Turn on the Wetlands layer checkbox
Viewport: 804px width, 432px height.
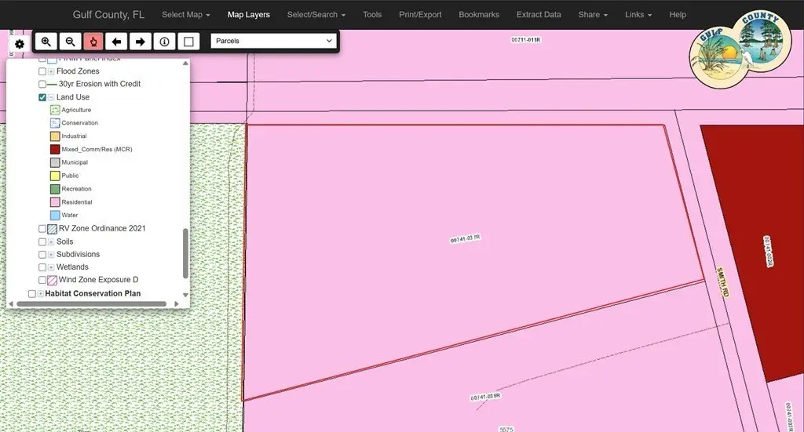[x=42, y=267]
